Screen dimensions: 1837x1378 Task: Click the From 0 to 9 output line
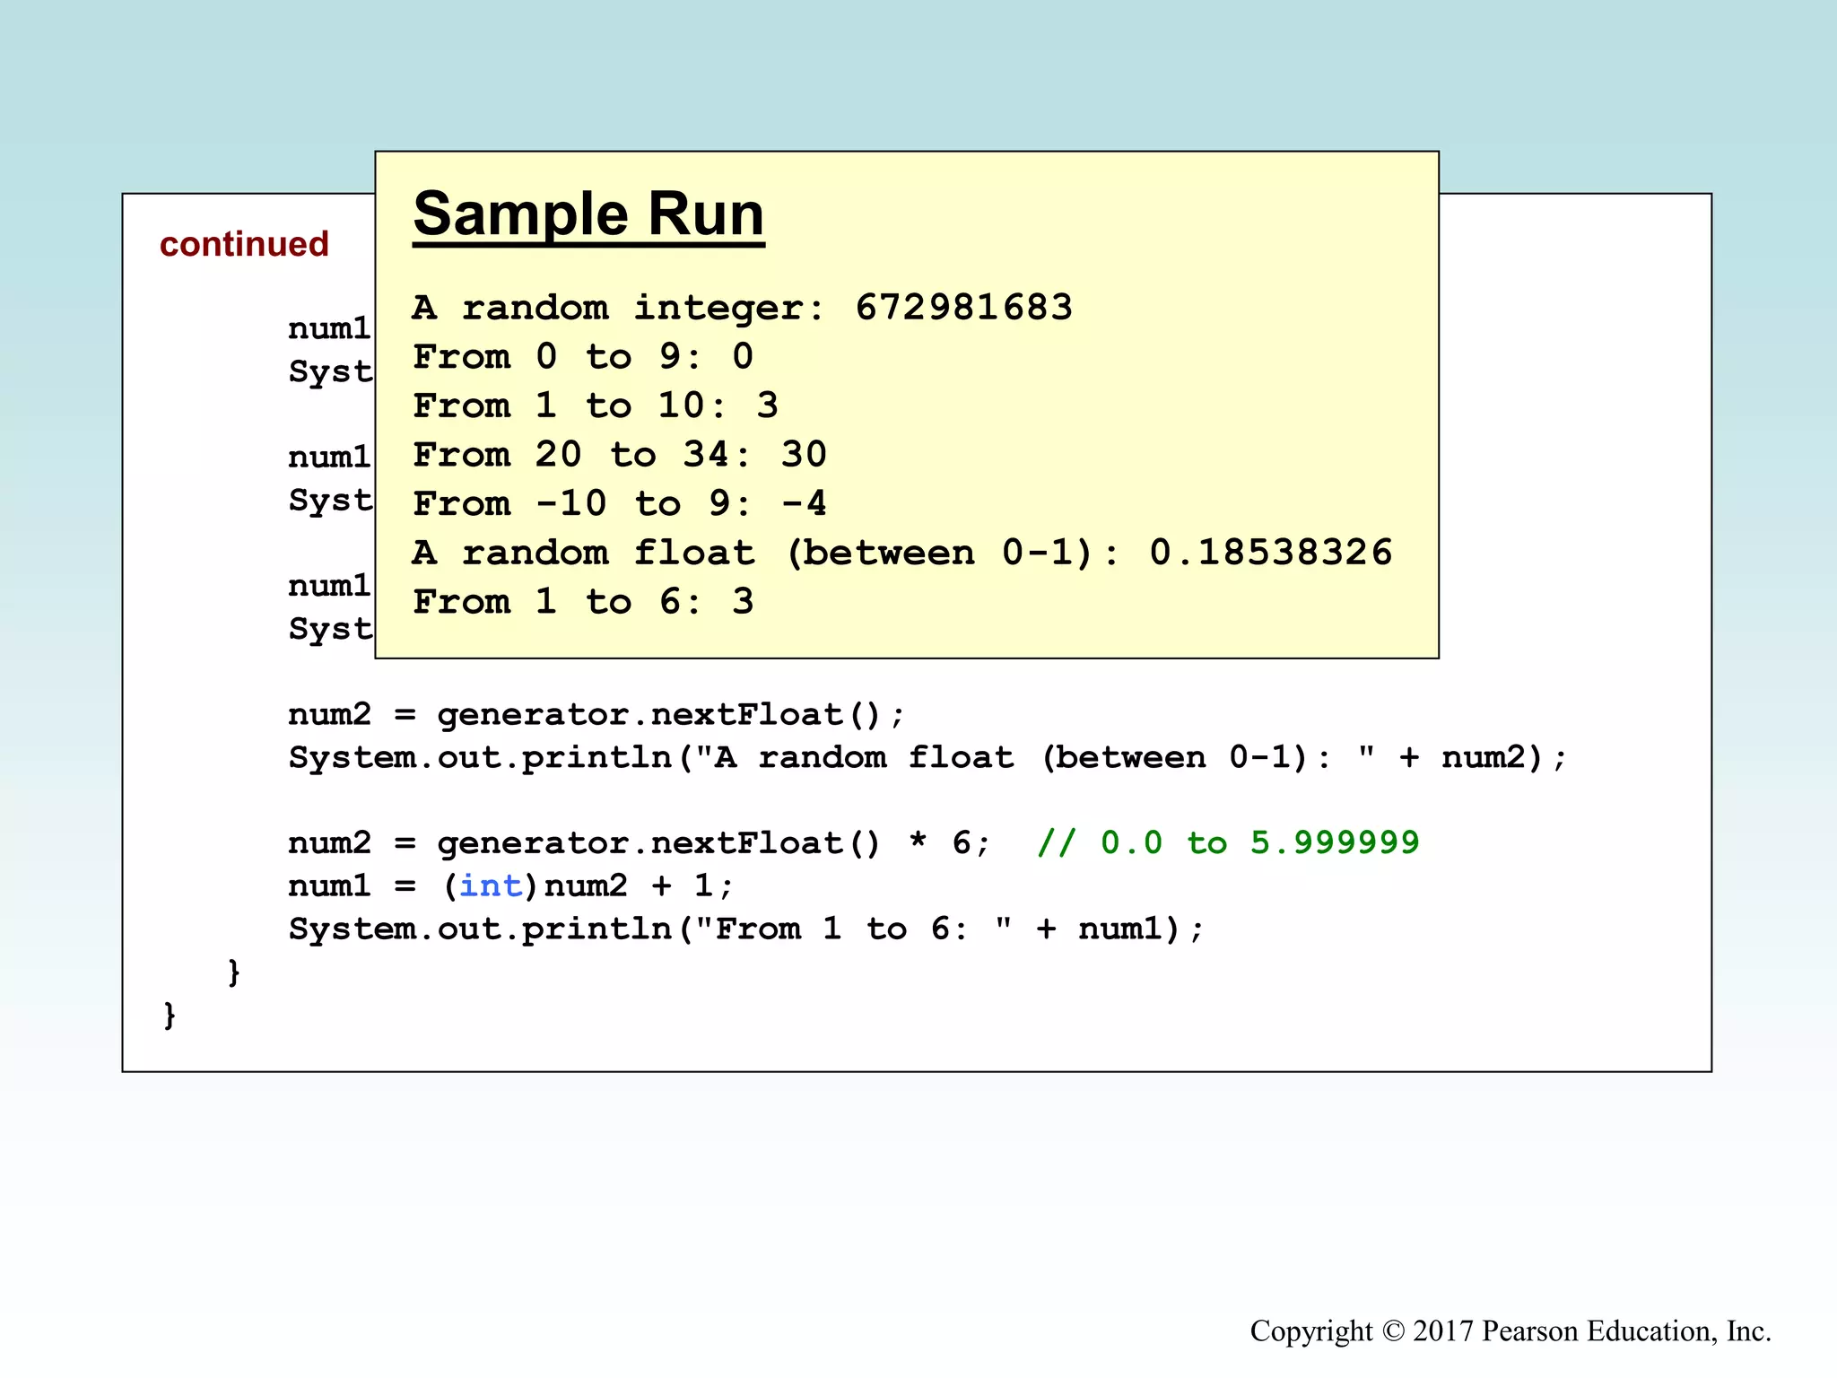click(583, 357)
